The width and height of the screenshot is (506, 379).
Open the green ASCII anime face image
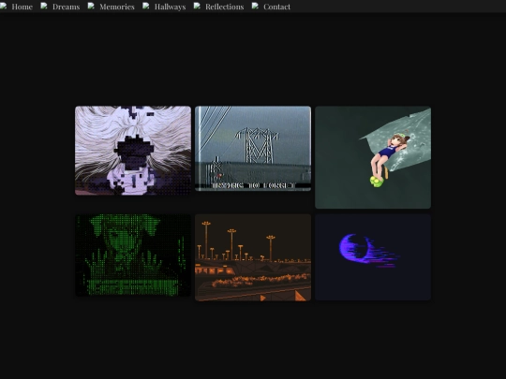click(x=133, y=255)
